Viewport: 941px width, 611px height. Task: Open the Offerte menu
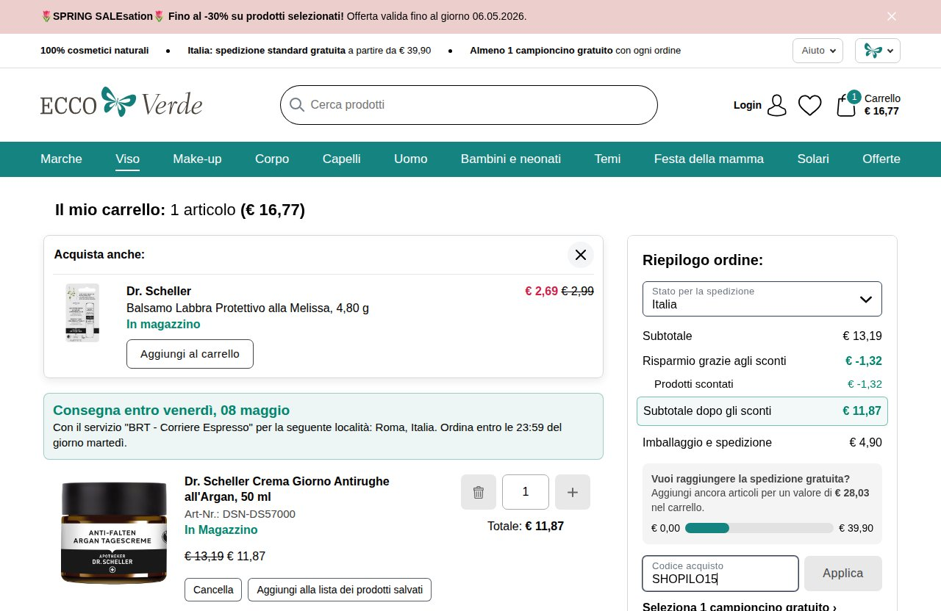(x=881, y=159)
